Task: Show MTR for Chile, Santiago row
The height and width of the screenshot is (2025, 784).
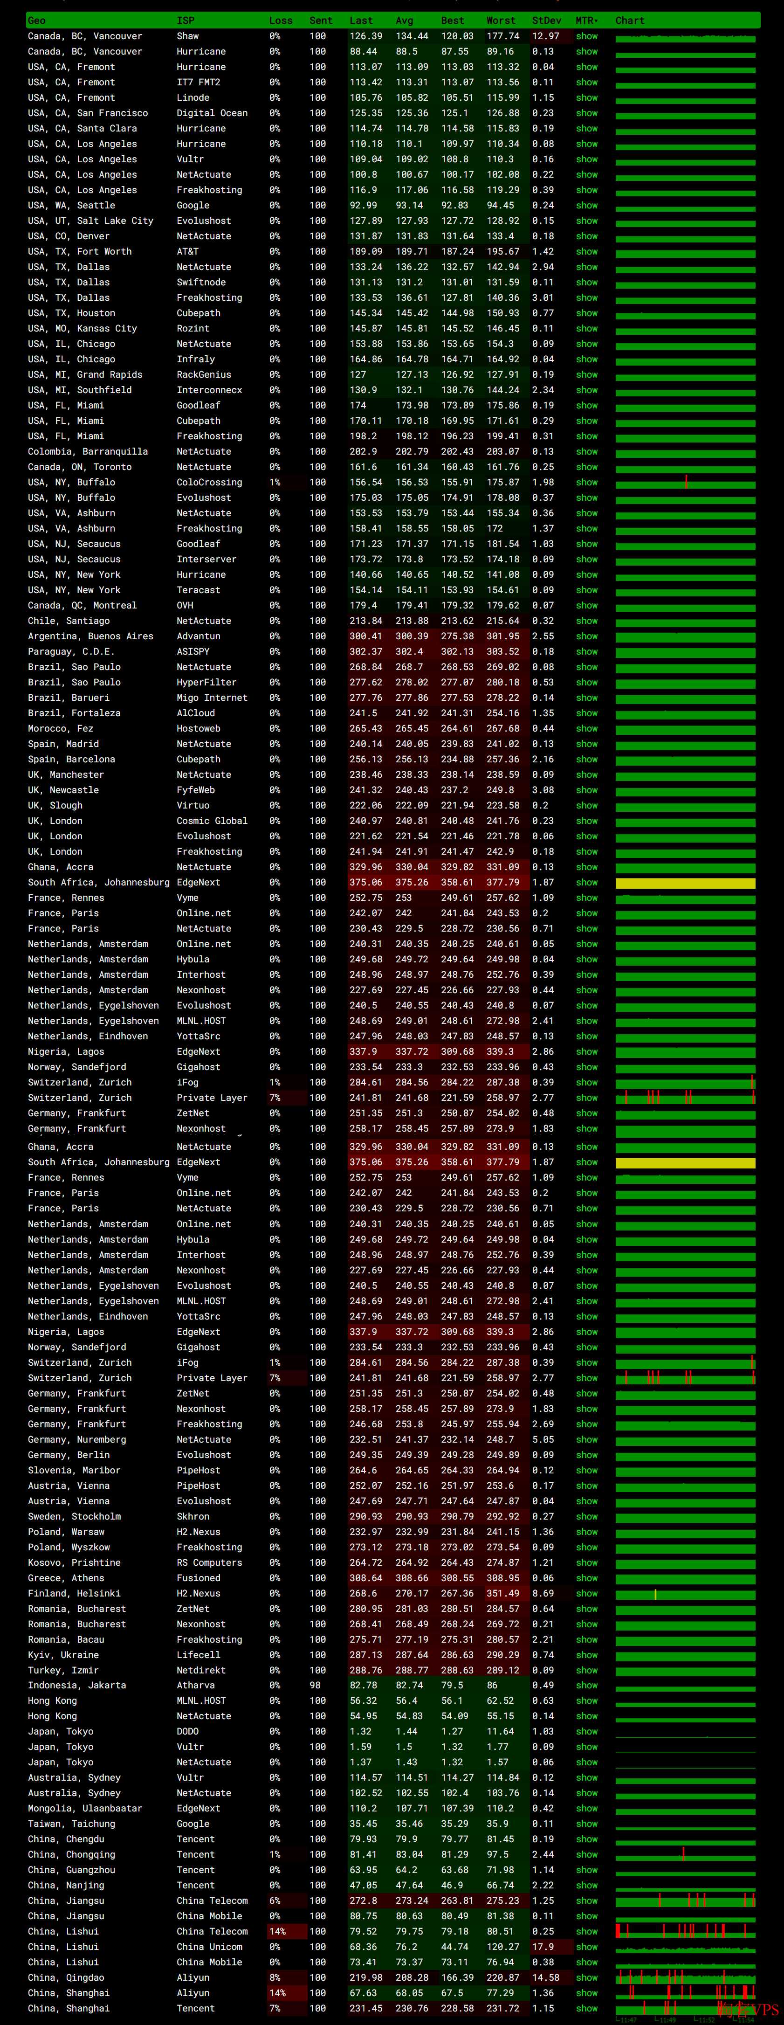Action: pos(587,621)
